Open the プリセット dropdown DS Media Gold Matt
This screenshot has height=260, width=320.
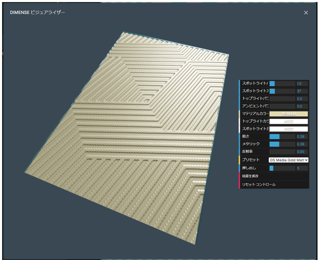(x=289, y=160)
